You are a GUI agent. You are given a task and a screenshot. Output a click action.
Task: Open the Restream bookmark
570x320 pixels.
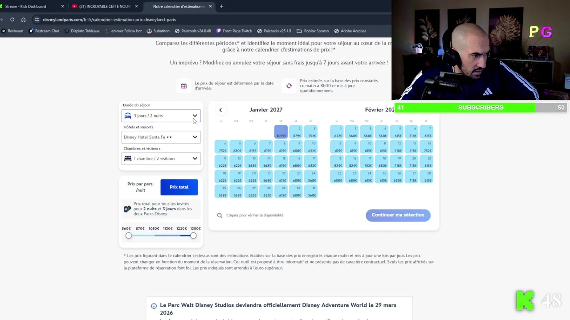point(12,31)
